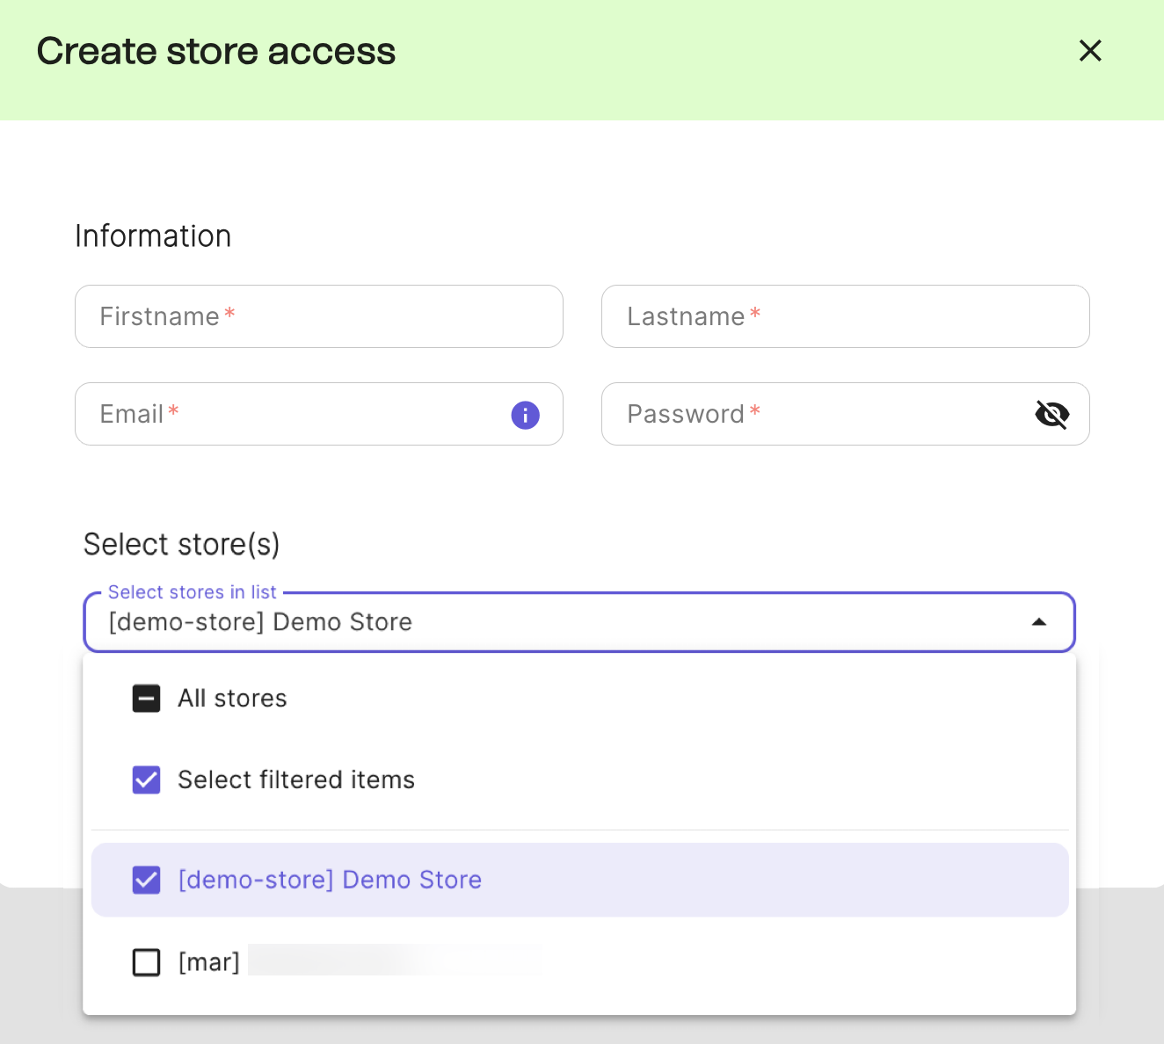Click the email information icon
Image resolution: width=1164 pixels, height=1044 pixels.
(x=525, y=415)
